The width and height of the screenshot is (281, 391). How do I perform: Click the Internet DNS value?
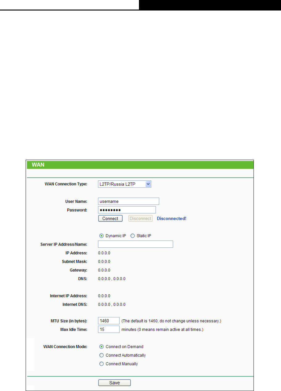tap(112, 305)
